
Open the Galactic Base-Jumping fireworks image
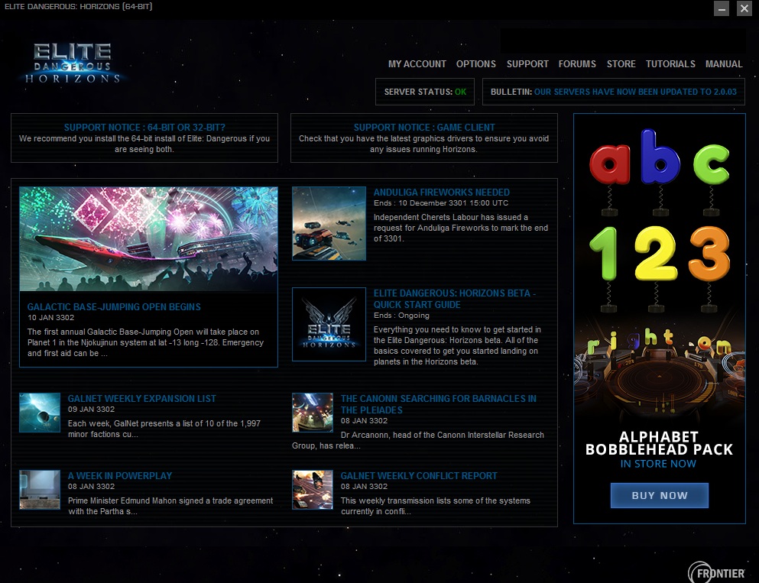148,239
